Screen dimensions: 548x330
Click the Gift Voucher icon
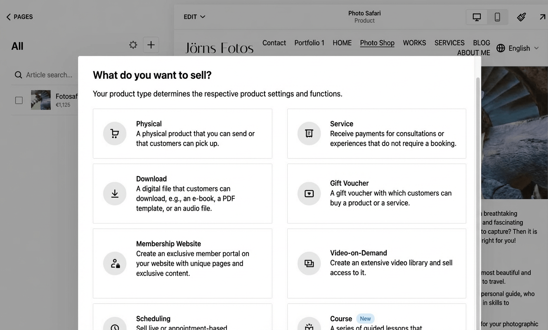pos(309,193)
